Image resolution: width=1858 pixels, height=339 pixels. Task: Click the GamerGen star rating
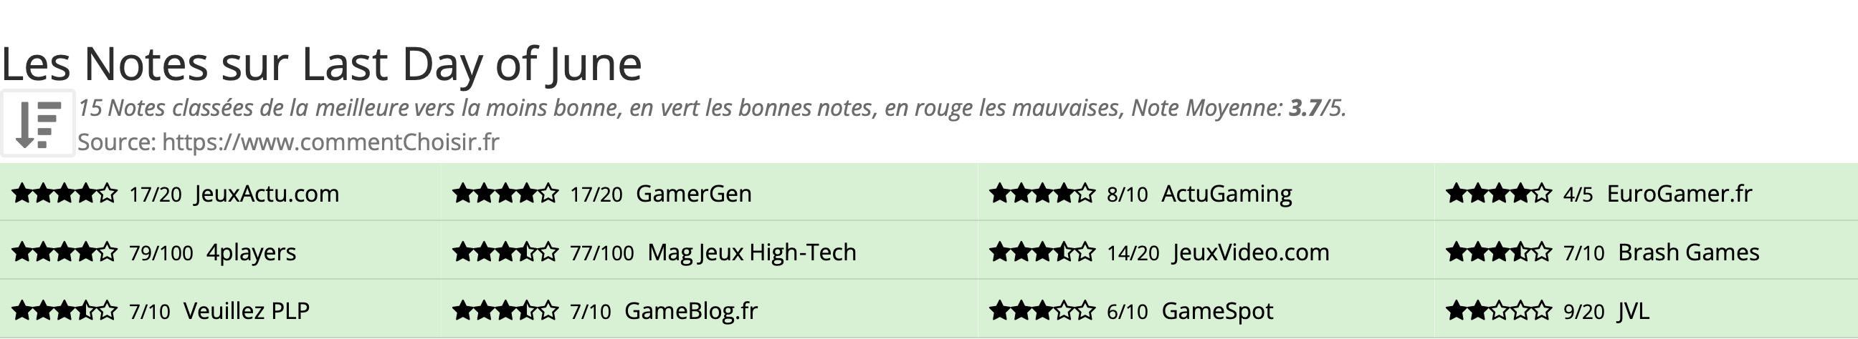505,194
